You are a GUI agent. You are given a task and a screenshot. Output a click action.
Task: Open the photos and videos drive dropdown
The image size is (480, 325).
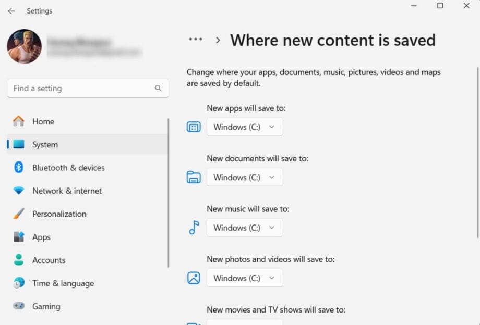pos(244,278)
